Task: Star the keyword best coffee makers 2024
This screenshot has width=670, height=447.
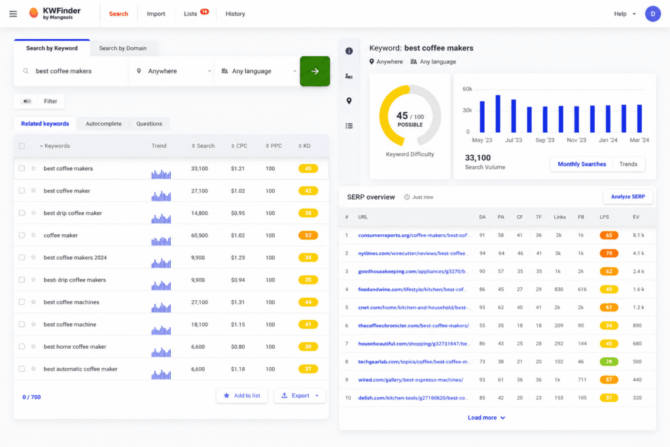Action: (33, 257)
